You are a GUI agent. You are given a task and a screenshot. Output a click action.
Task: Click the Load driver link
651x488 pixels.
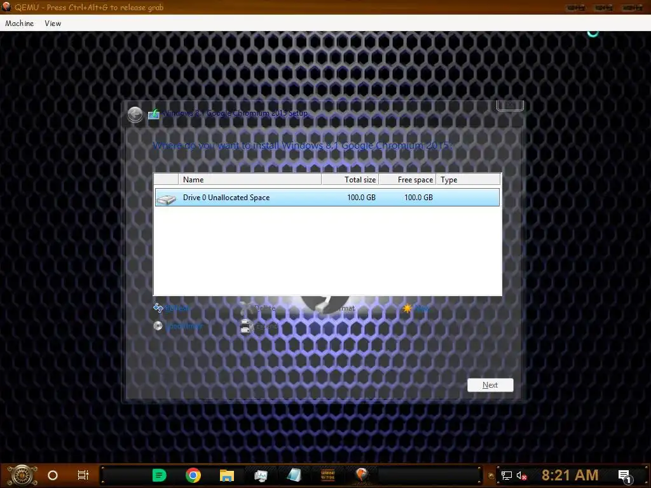coord(184,326)
